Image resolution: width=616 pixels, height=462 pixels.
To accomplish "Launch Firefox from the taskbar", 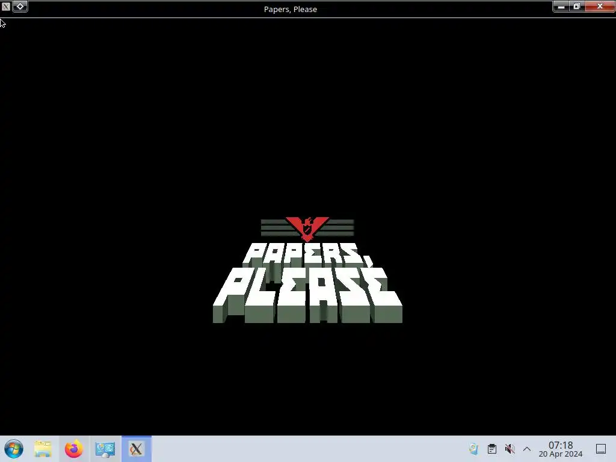I will coord(74,449).
